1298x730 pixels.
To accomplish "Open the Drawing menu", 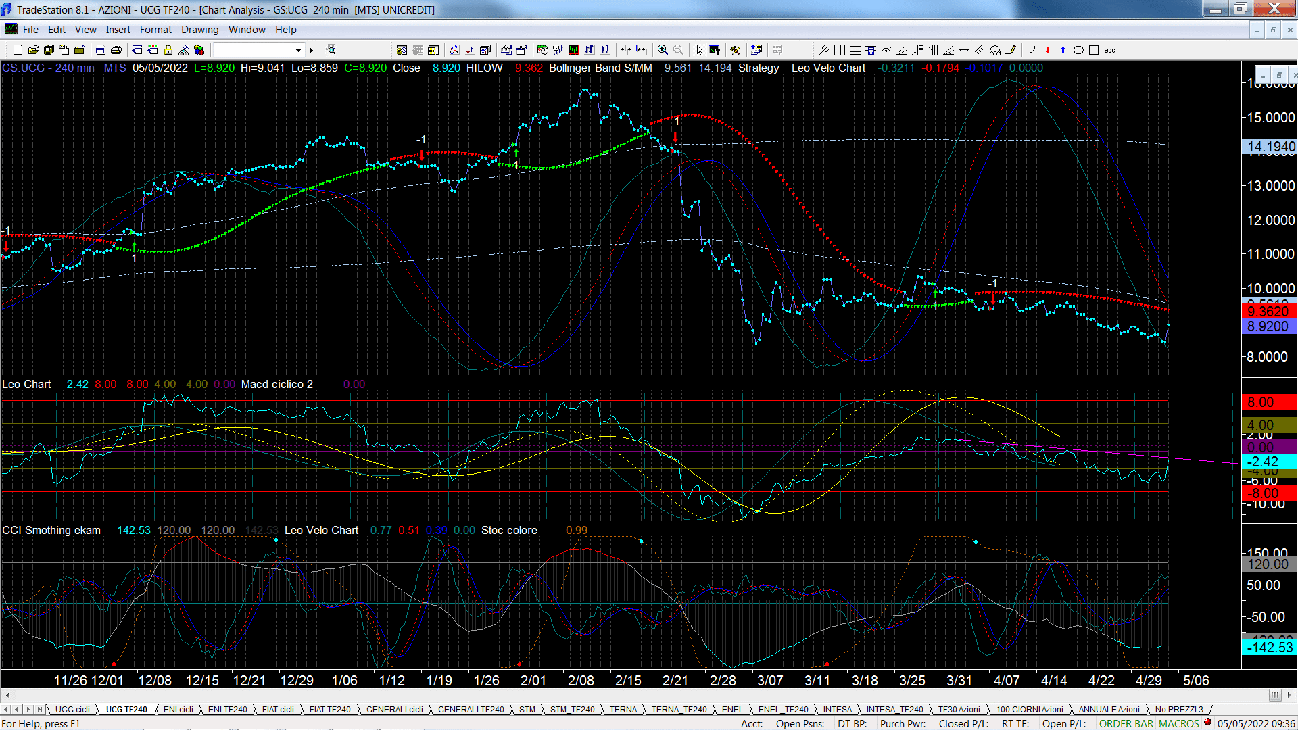I will pos(200,30).
